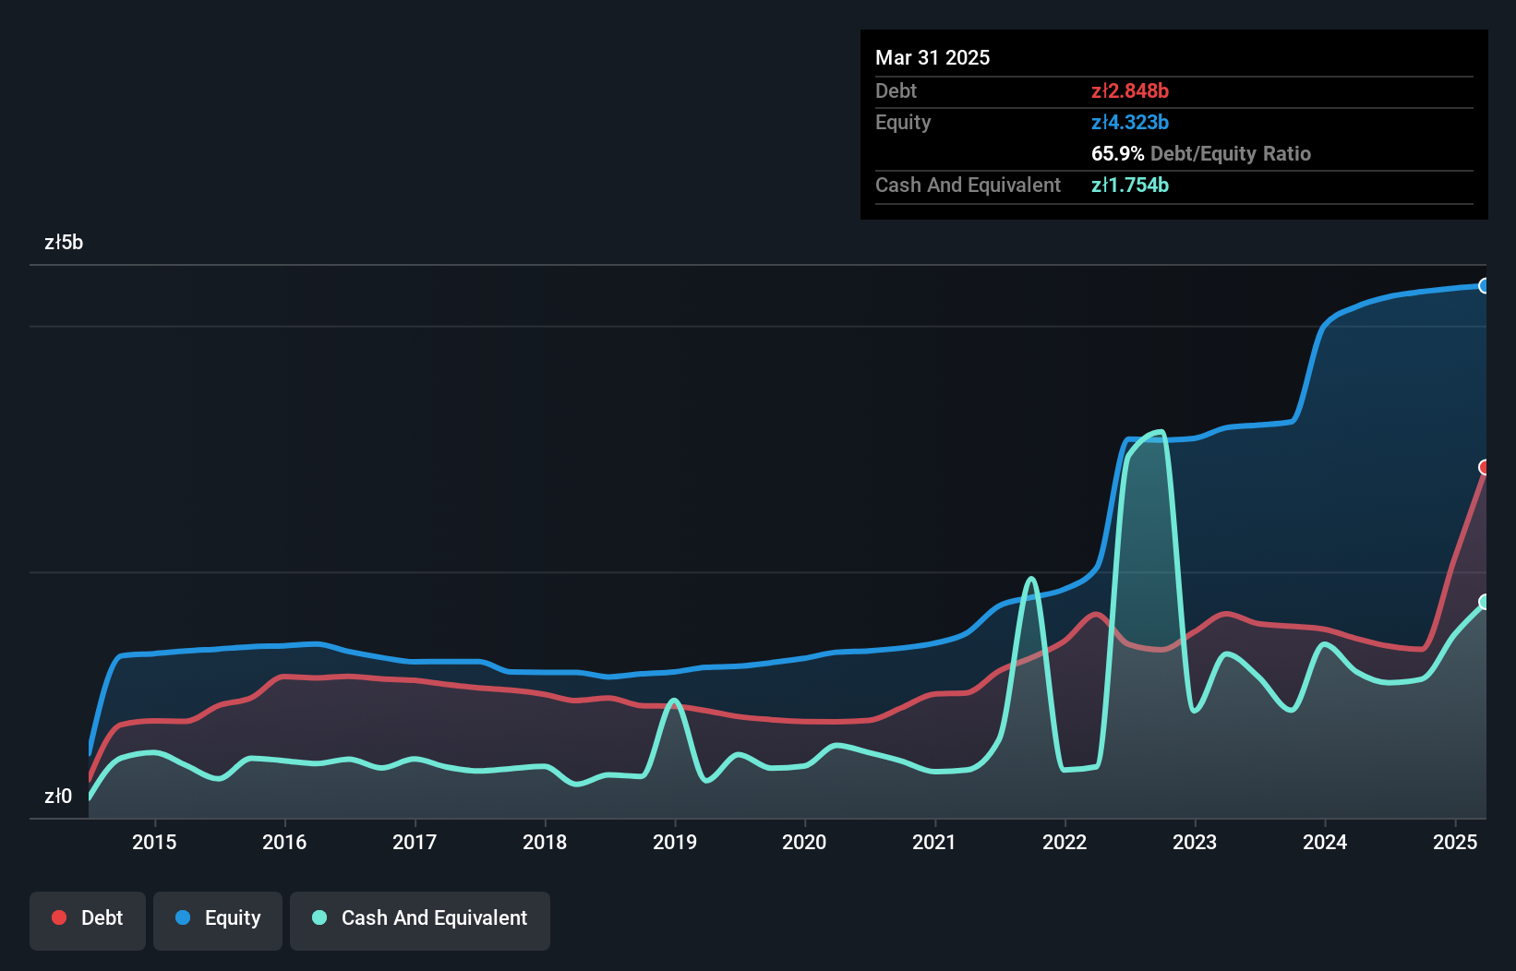Click Cash And Equivalent label in tooltip
This screenshot has height=971, width=1516.
[x=968, y=185]
